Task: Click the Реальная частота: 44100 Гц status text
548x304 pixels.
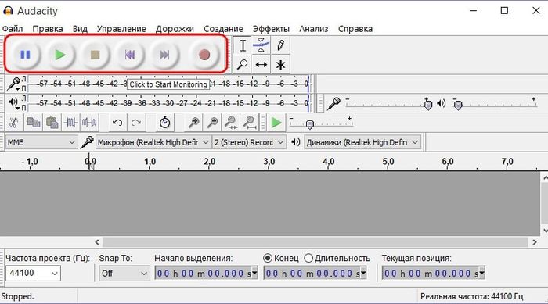Action: click(471, 296)
